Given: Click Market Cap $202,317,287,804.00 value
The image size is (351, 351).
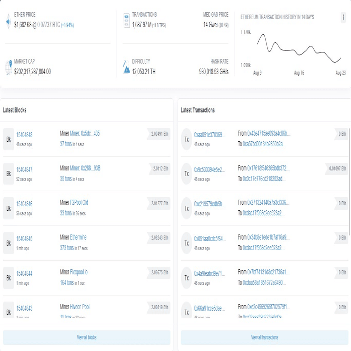Looking at the screenshot, I should 32,72.
